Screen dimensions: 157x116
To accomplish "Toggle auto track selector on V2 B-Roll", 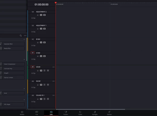I will pos(41,42).
